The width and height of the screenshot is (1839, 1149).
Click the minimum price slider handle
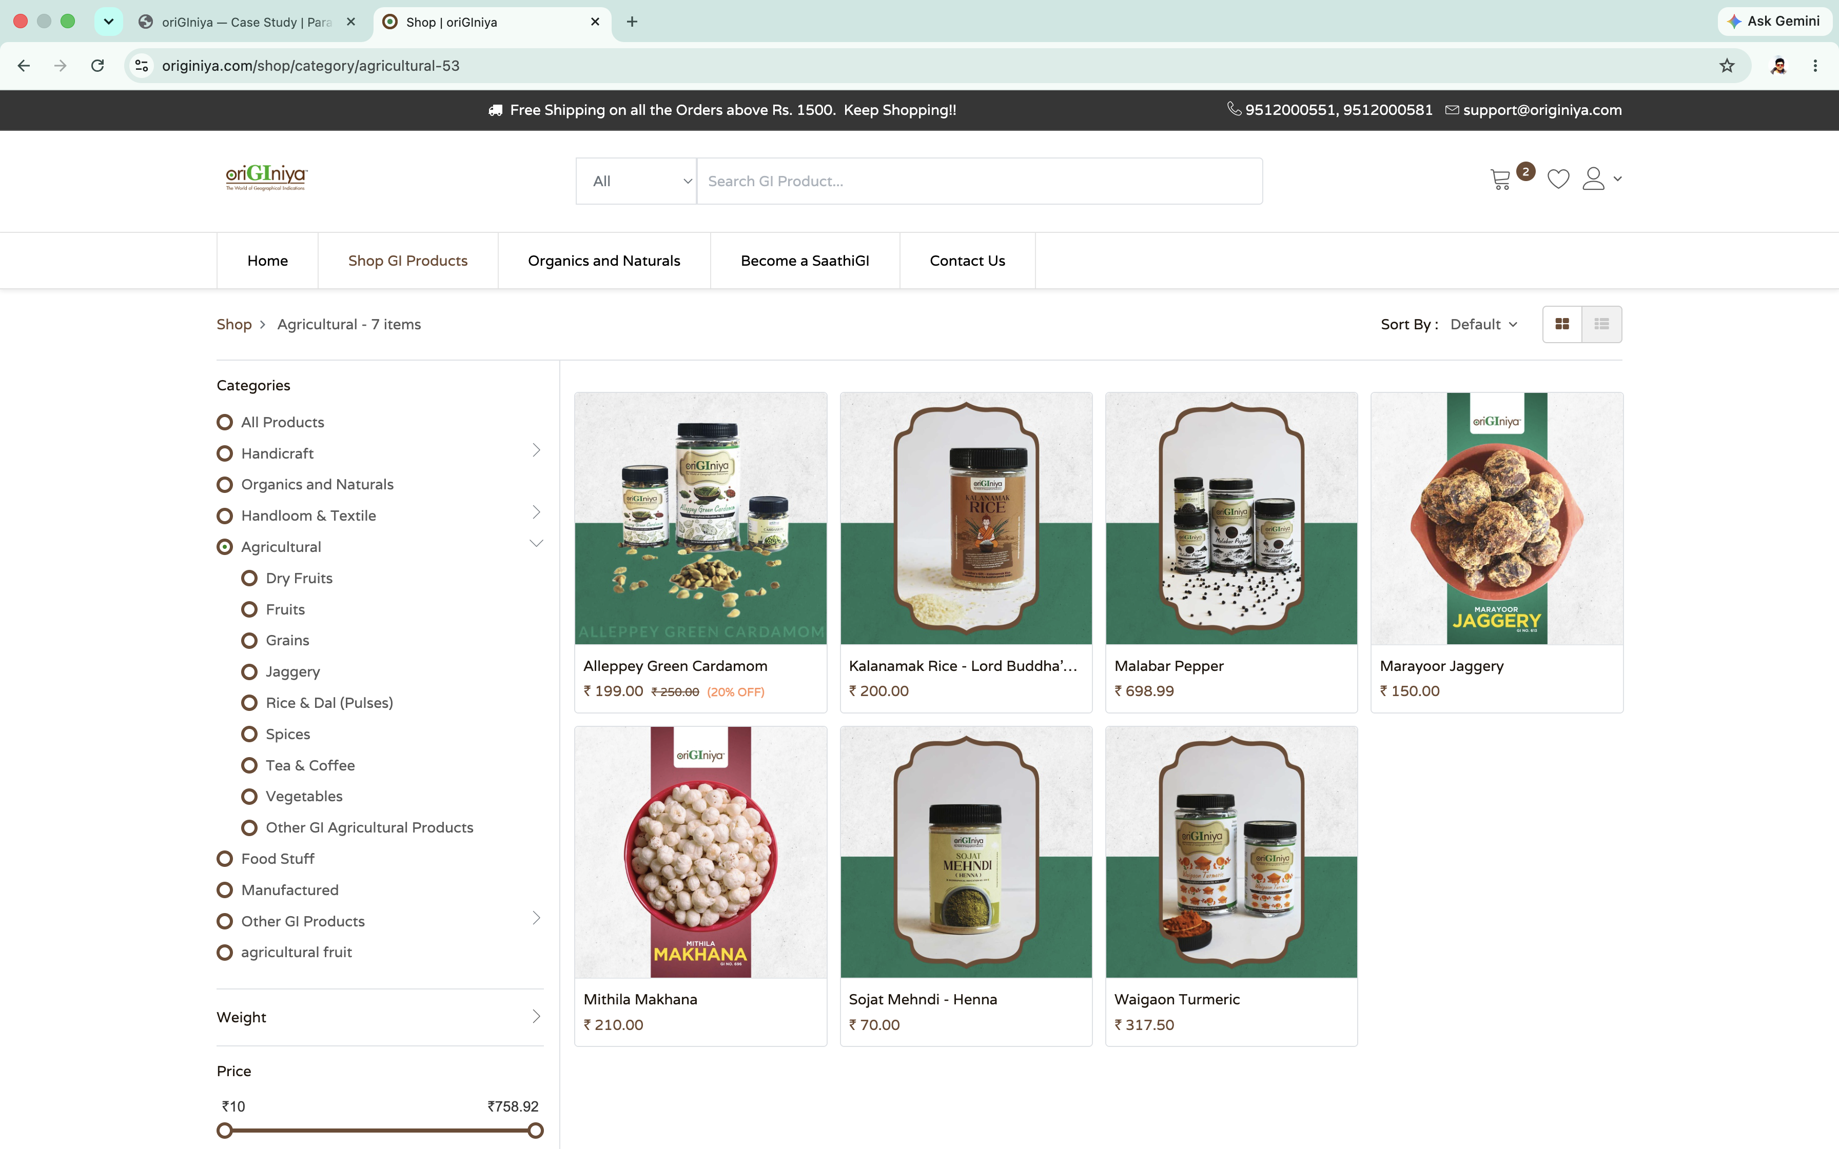[x=224, y=1131]
